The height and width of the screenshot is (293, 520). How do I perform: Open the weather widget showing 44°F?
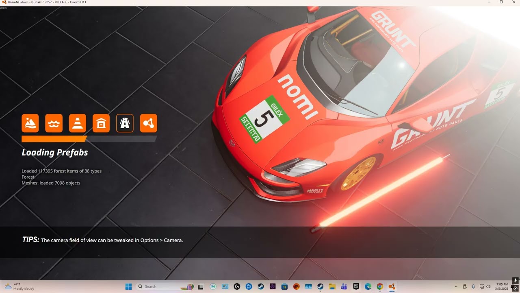[19, 286]
